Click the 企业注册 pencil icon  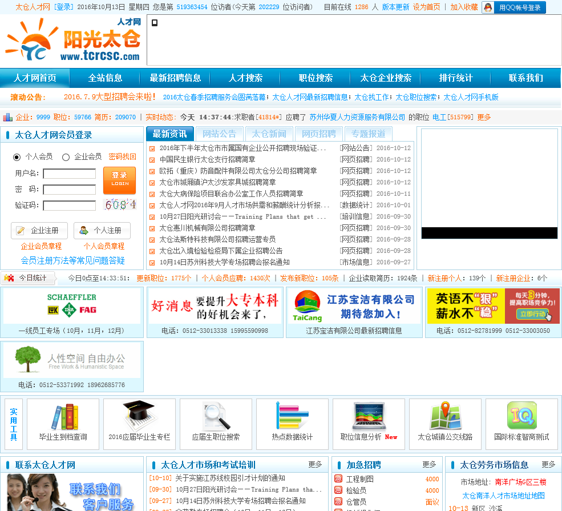(x=21, y=231)
